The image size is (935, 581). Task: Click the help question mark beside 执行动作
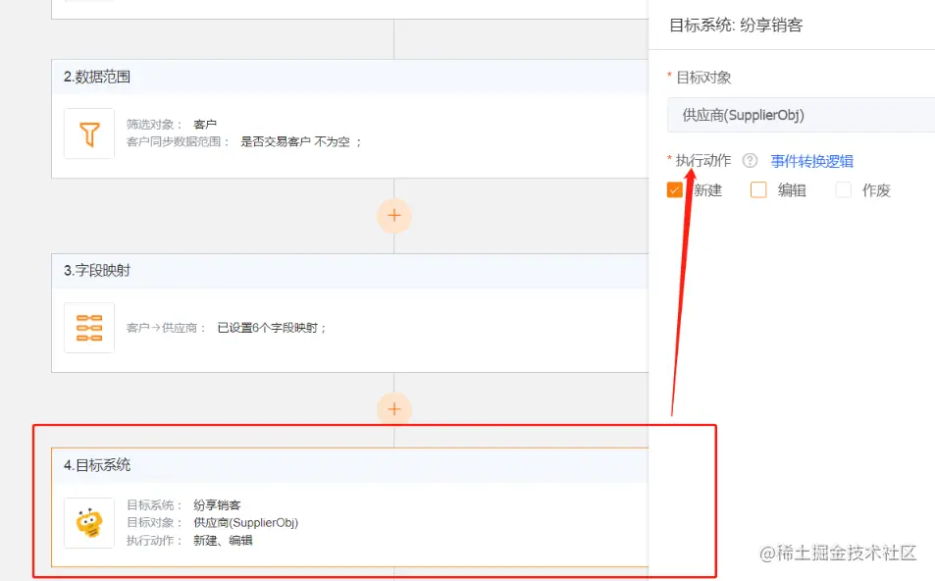pyautogui.click(x=750, y=160)
